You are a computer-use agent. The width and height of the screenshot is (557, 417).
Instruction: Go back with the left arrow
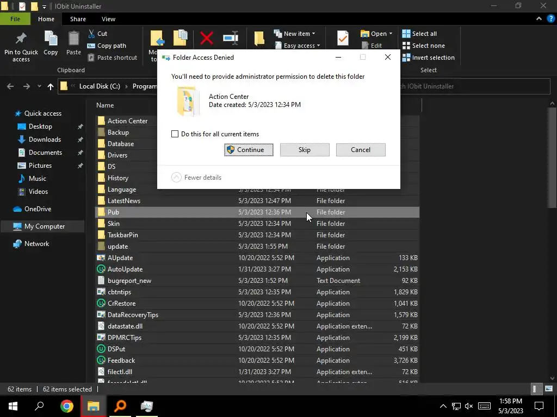coord(10,86)
